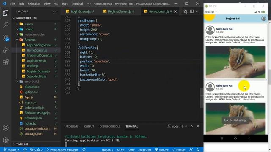
Task: Open the Selection menu
Action: tap(34, 4)
